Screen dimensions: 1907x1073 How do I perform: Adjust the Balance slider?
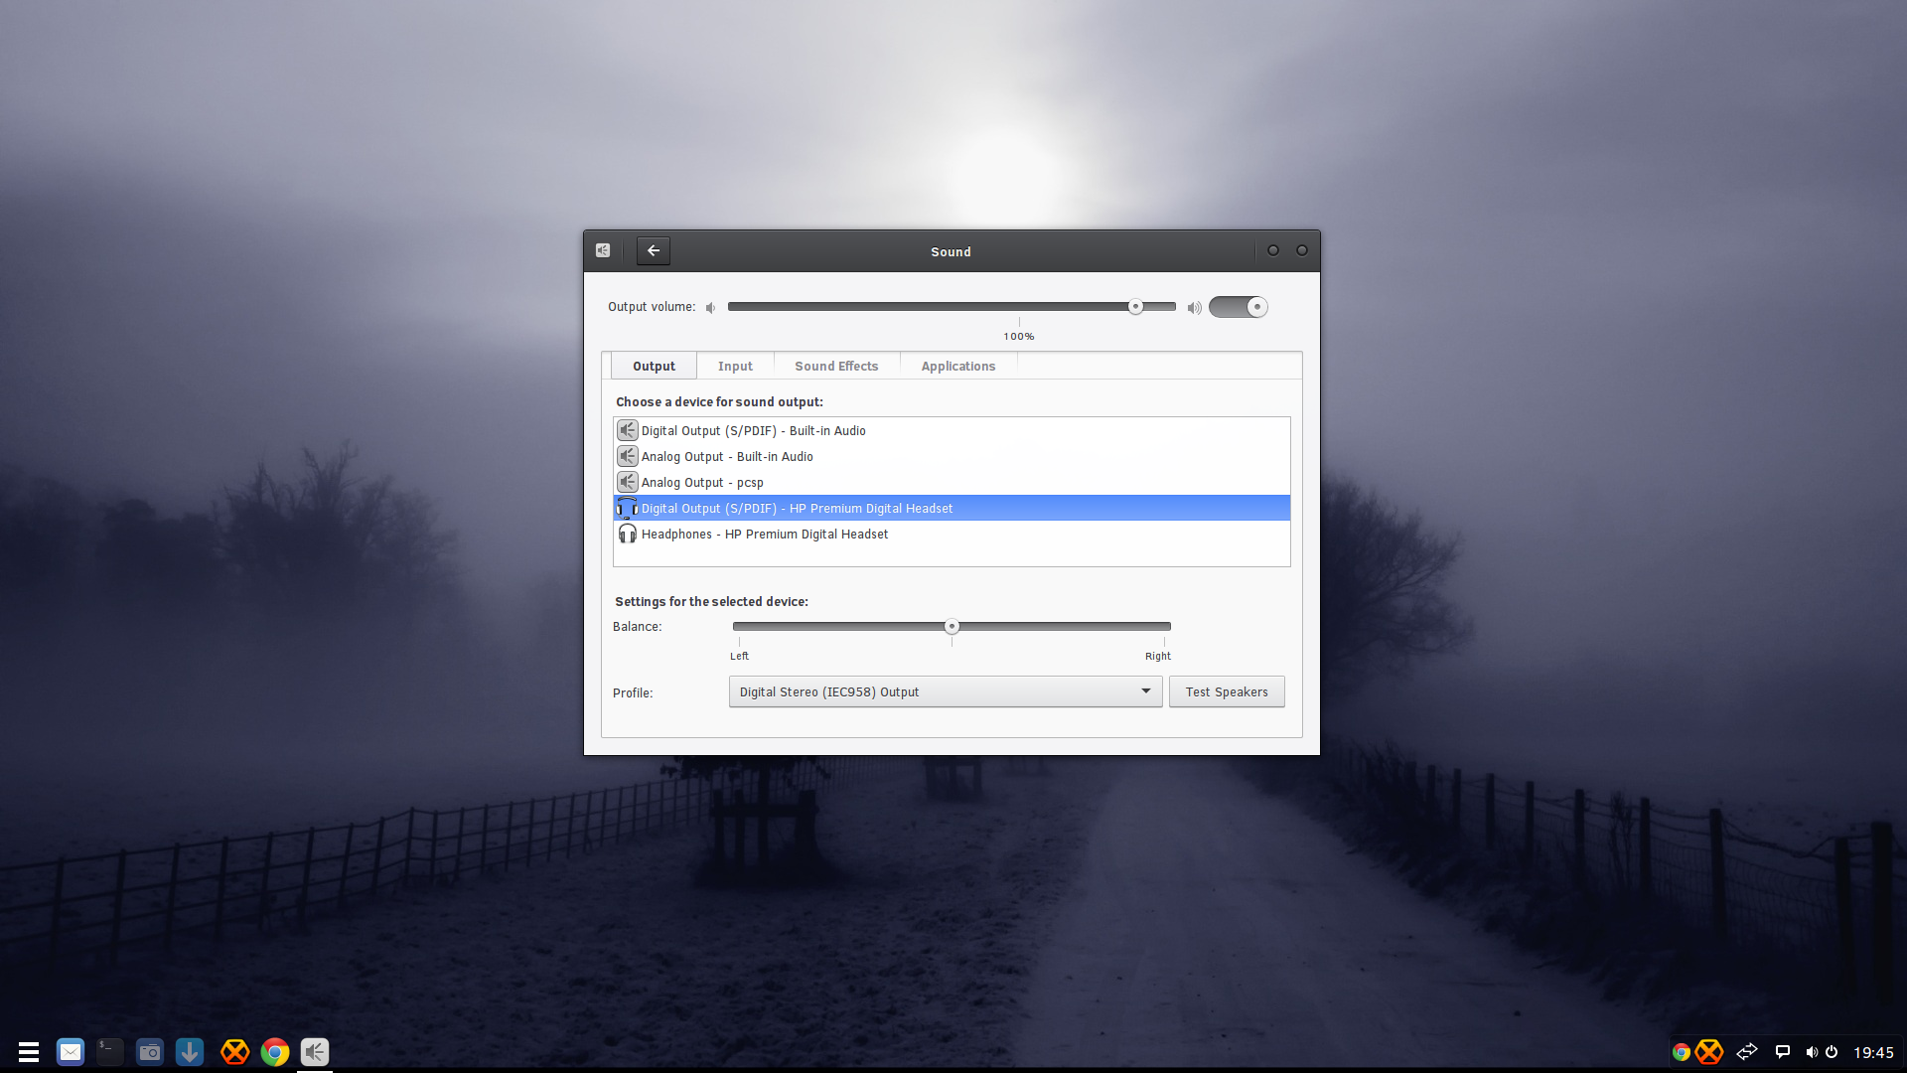coord(952,627)
